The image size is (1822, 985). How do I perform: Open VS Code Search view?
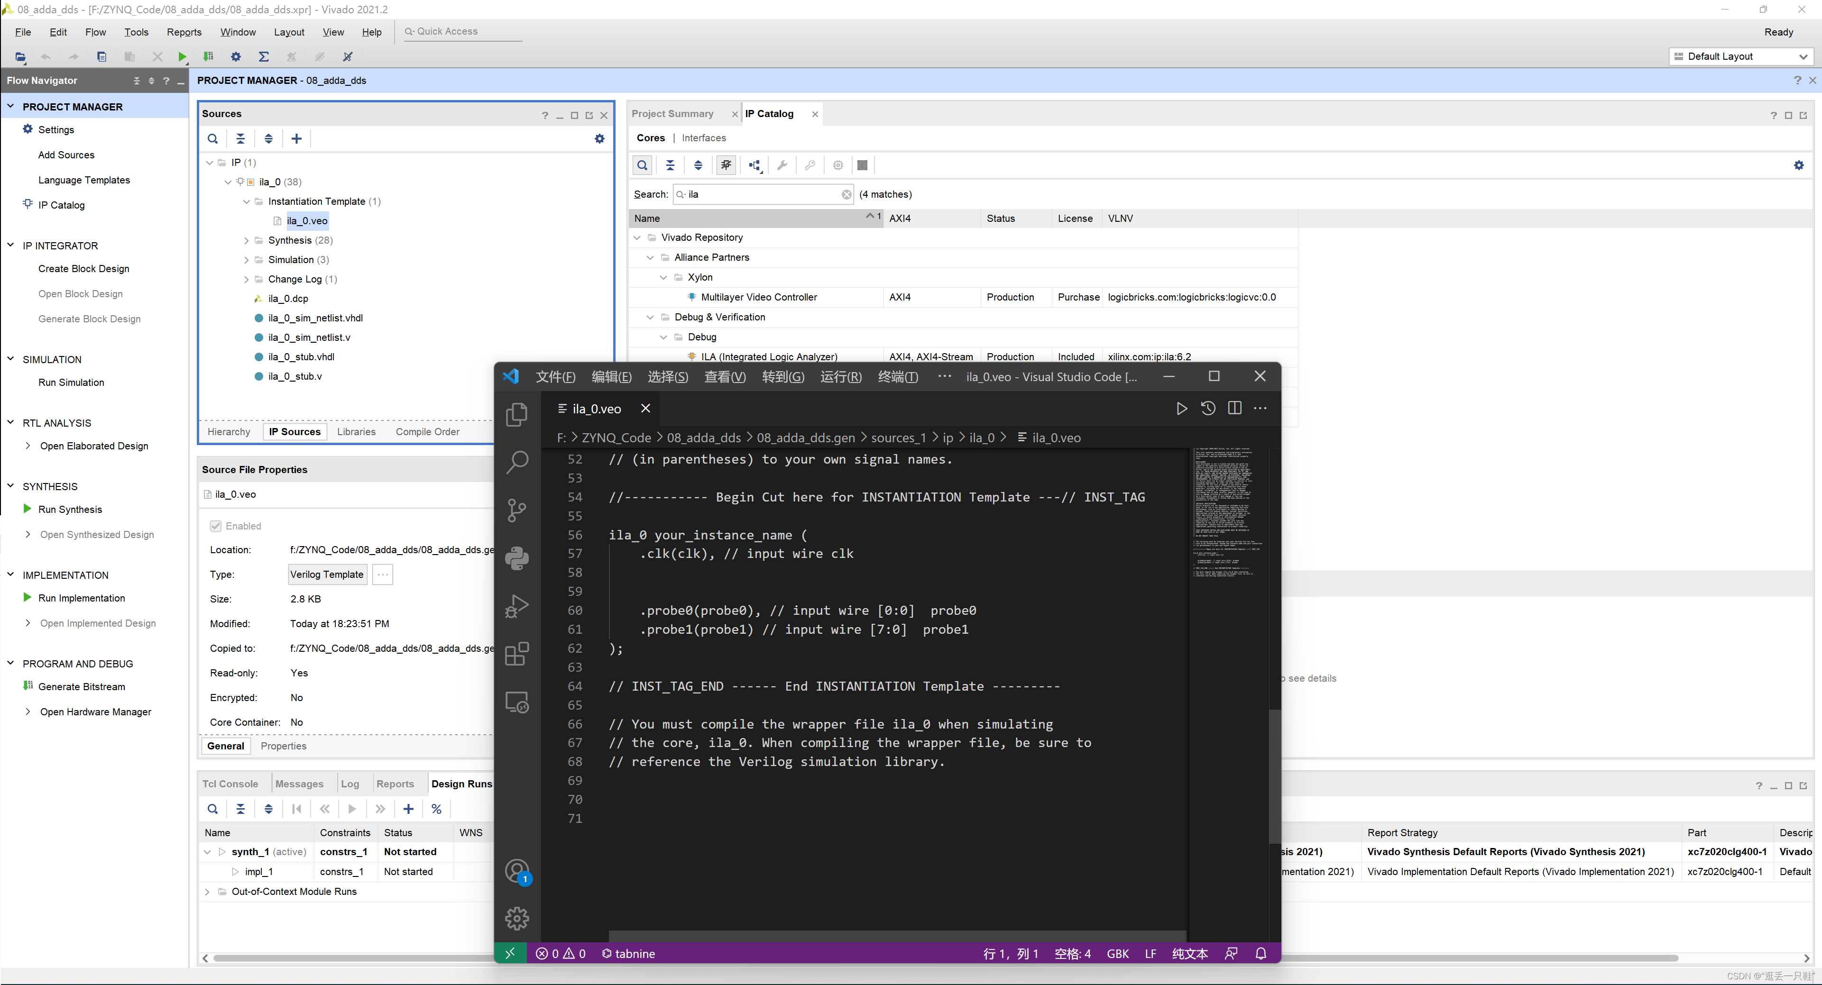click(517, 462)
